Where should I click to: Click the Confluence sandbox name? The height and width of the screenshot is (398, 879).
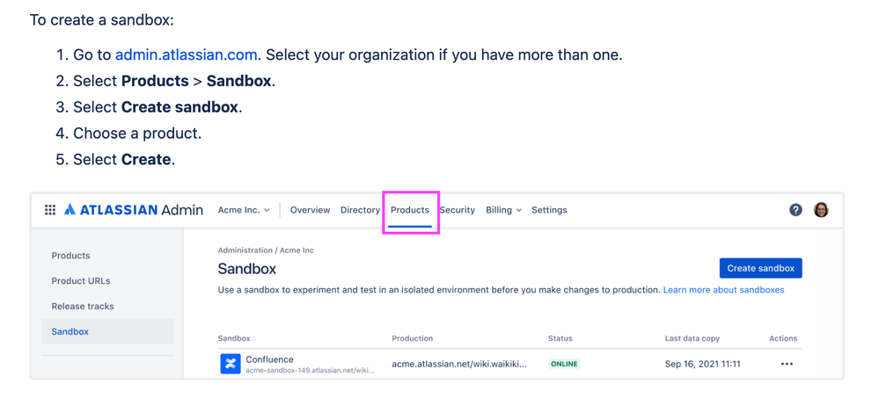[x=269, y=359]
